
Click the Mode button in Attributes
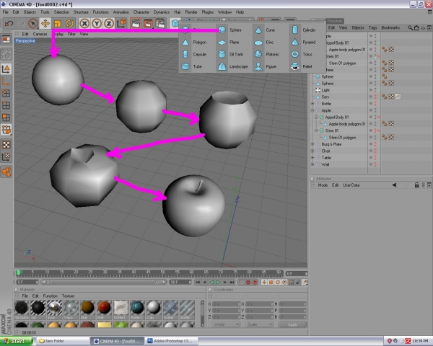pos(323,185)
